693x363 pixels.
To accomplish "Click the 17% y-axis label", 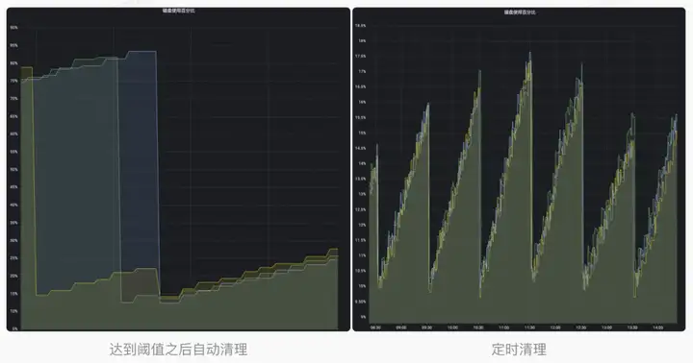I will (x=362, y=71).
